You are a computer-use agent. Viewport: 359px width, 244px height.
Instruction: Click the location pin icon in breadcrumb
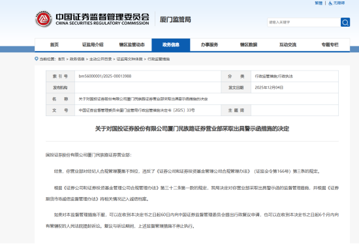pos(37,59)
